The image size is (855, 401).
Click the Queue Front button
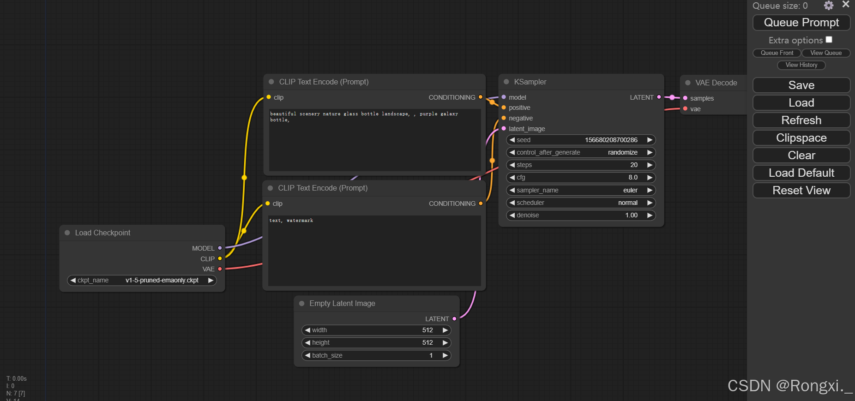tap(777, 53)
